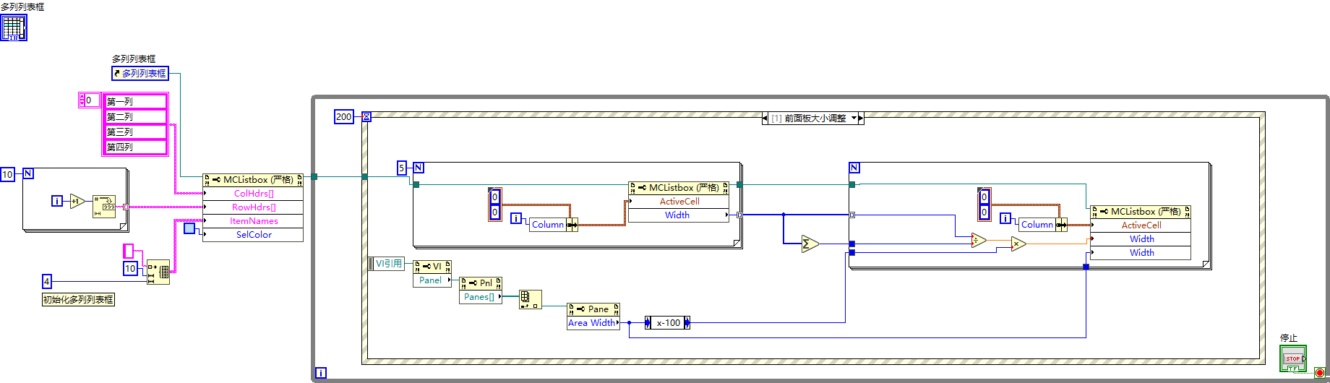Click the cluster constant in middle loop
1330x383 pixels.
[495, 204]
